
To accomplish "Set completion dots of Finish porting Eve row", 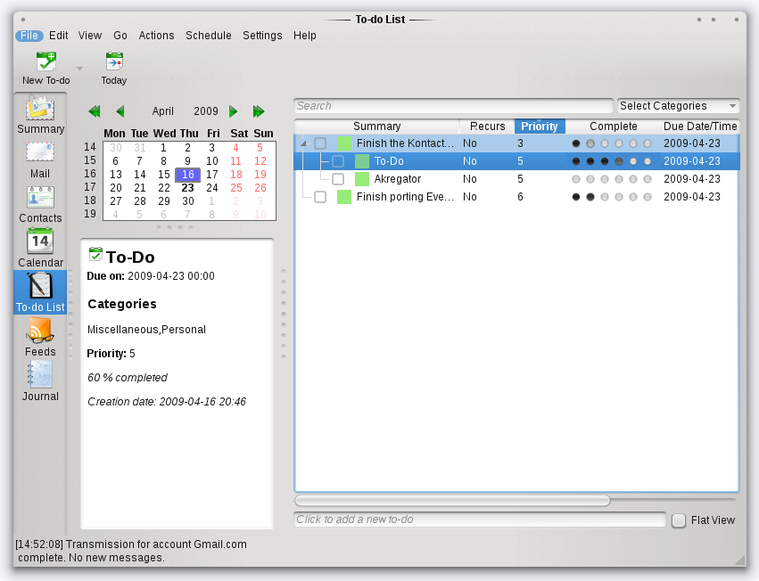I will click(x=611, y=197).
